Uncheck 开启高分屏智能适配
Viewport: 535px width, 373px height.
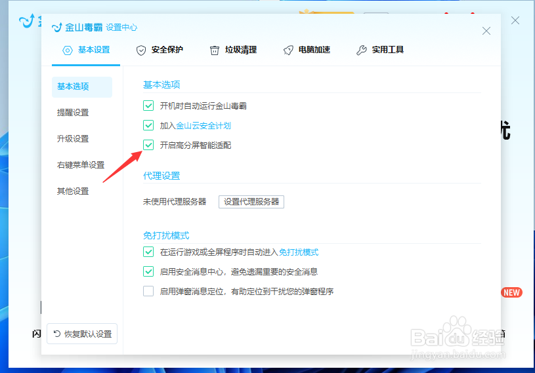148,145
